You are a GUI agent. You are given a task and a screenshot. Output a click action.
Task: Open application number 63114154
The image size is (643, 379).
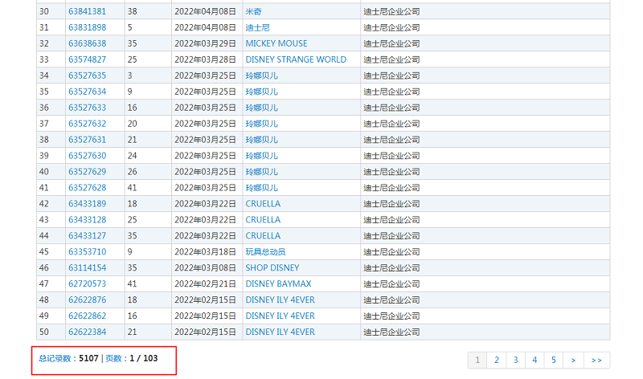(87, 267)
